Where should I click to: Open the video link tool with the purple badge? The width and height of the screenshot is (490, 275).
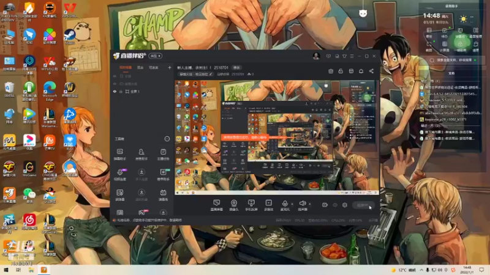[120, 175]
